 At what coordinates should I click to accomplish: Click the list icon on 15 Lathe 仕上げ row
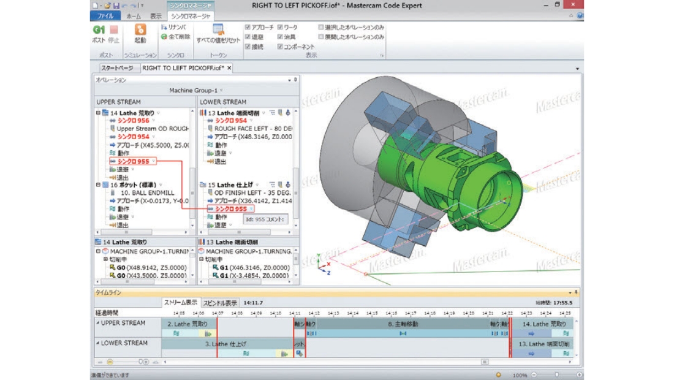pyautogui.click(x=272, y=185)
